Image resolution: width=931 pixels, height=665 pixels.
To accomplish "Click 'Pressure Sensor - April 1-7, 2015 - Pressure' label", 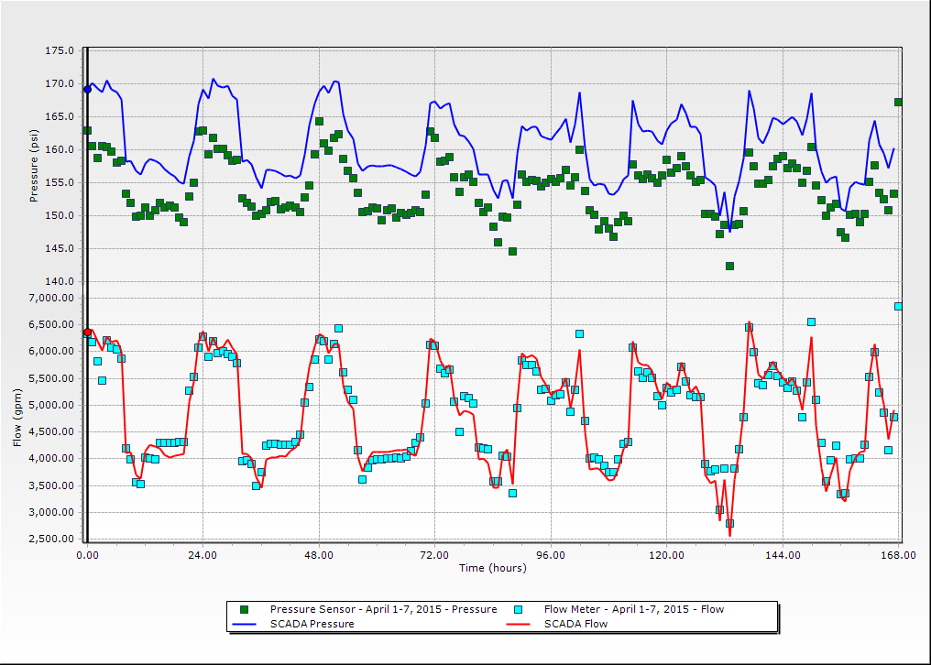I will coord(384,609).
